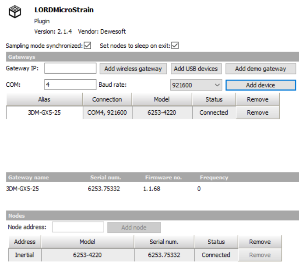Open the Baud rate dropdown
The image size is (299, 271).
pyautogui.click(x=196, y=85)
